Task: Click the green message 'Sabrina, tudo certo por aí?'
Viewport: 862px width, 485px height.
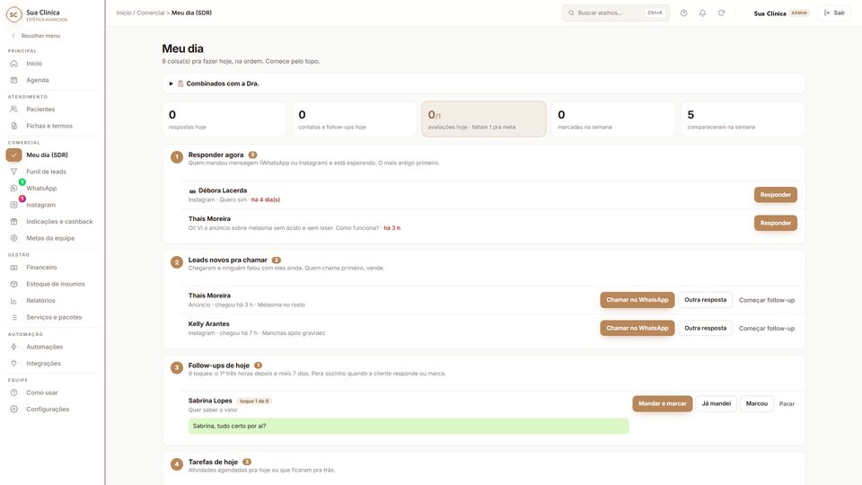Action: tap(409, 426)
